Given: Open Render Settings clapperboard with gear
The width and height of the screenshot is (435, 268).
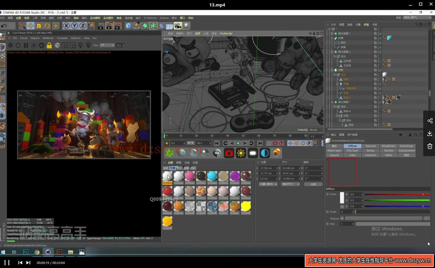Looking at the screenshot, I should 118,26.
